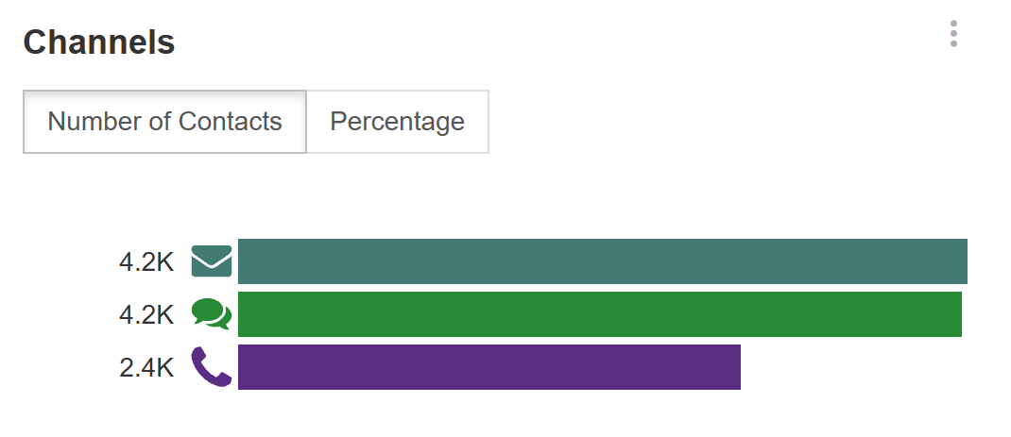Switch to the Percentage view

click(x=397, y=122)
